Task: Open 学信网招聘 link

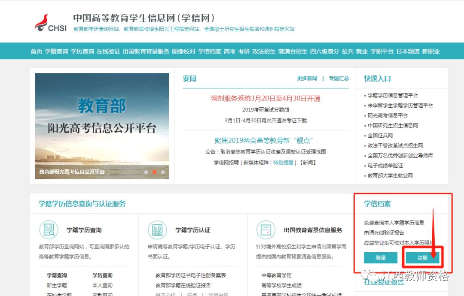Action: tap(226, 163)
